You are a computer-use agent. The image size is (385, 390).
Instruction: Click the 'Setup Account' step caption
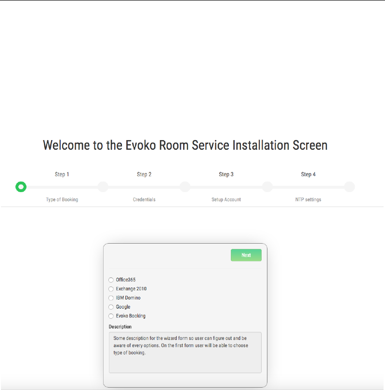(226, 199)
